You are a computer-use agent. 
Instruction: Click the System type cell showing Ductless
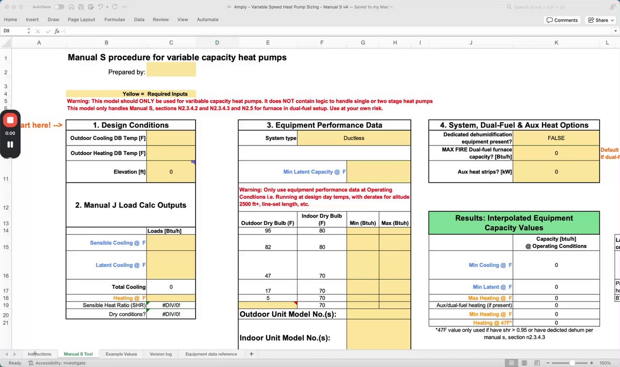[x=354, y=138]
